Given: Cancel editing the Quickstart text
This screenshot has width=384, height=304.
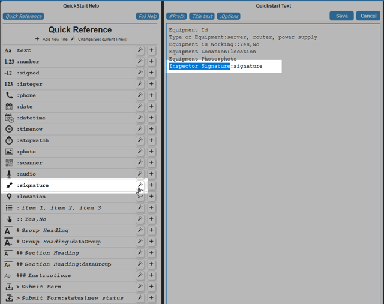Looking at the screenshot, I should click(368, 16).
